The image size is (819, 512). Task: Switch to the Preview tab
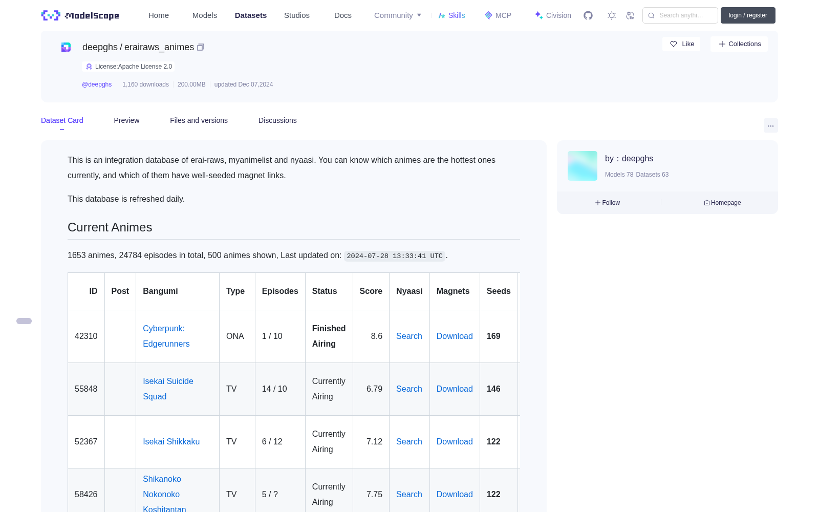click(x=126, y=120)
